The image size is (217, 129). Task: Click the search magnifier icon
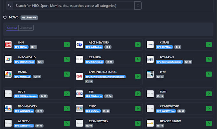click(9, 5)
